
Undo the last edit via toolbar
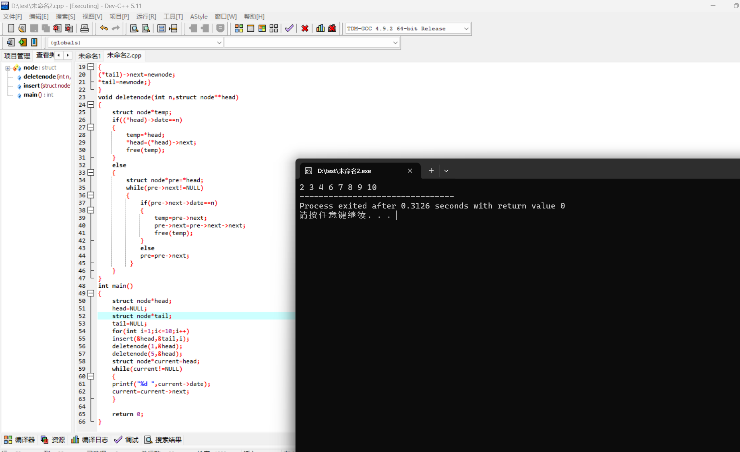(x=104, y=28)
